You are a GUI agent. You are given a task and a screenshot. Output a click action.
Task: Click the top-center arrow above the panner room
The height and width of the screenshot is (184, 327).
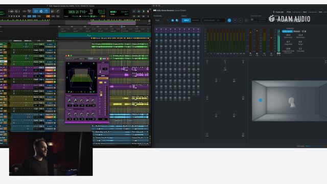point(81,63)
